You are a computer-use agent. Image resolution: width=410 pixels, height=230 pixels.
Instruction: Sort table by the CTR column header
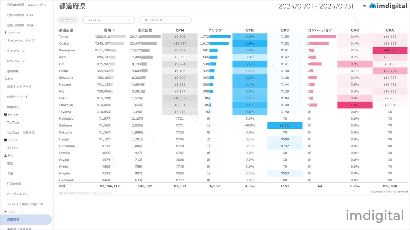coord(250,30)
